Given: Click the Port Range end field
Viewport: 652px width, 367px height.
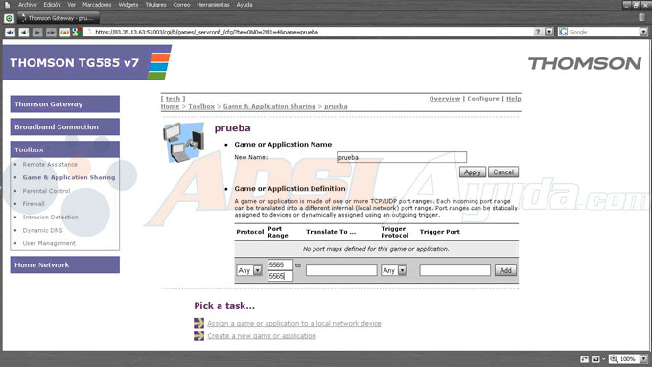Looking at the screenshot, I should [x=280, y=276].
